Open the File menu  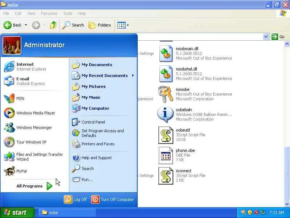coord(6,13)
